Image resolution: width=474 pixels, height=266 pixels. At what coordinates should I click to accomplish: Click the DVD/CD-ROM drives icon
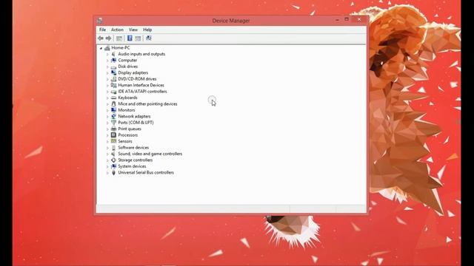(x=113, y=79)
